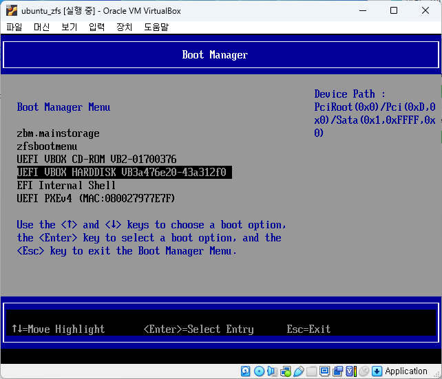442x379 pixels.
Task: Click the mouse integration status icon
Action: (364, 371)
